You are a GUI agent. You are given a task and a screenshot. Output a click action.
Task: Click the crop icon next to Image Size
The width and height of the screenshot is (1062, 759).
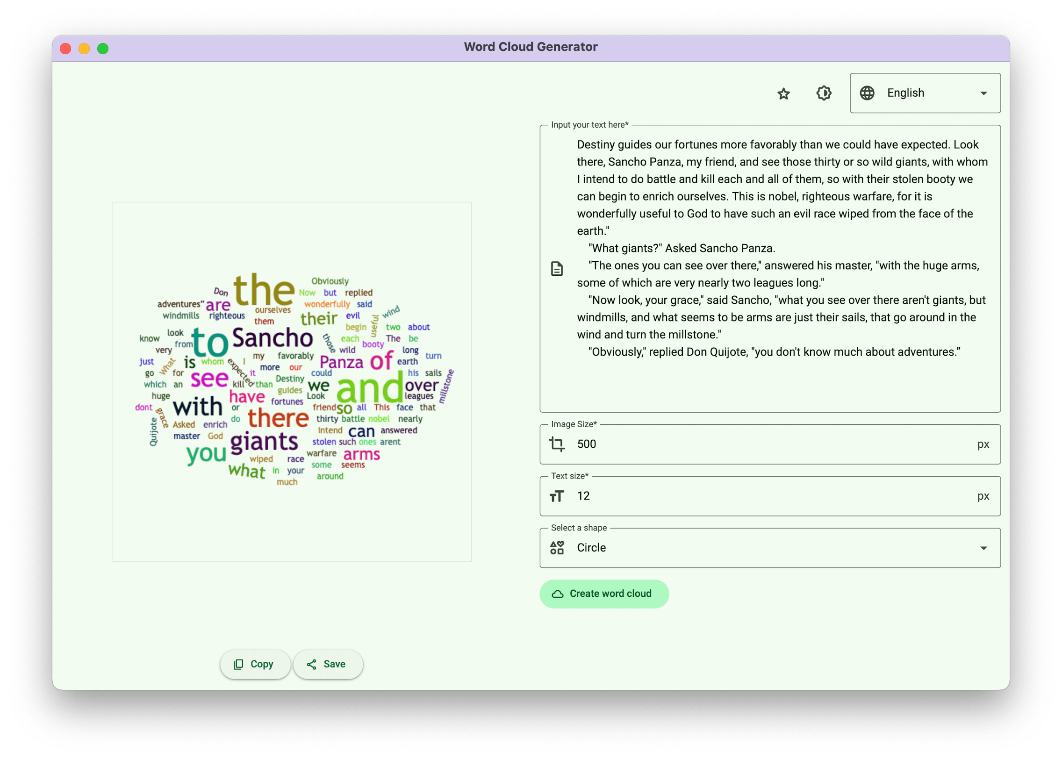click(557, 444)
